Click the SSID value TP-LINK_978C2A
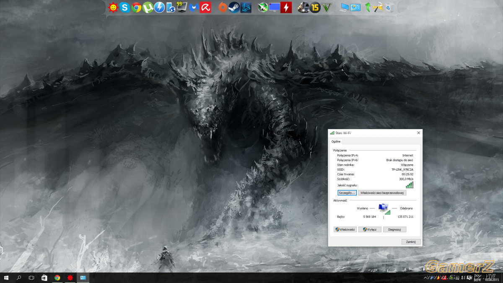Image resolution: width=503 pixels, height=283 pixels. [x=402, y=169]
